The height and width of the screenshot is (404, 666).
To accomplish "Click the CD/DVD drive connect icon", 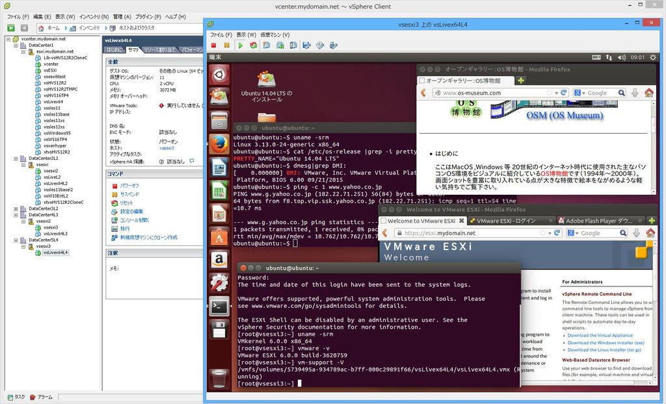I will point(320,45).
